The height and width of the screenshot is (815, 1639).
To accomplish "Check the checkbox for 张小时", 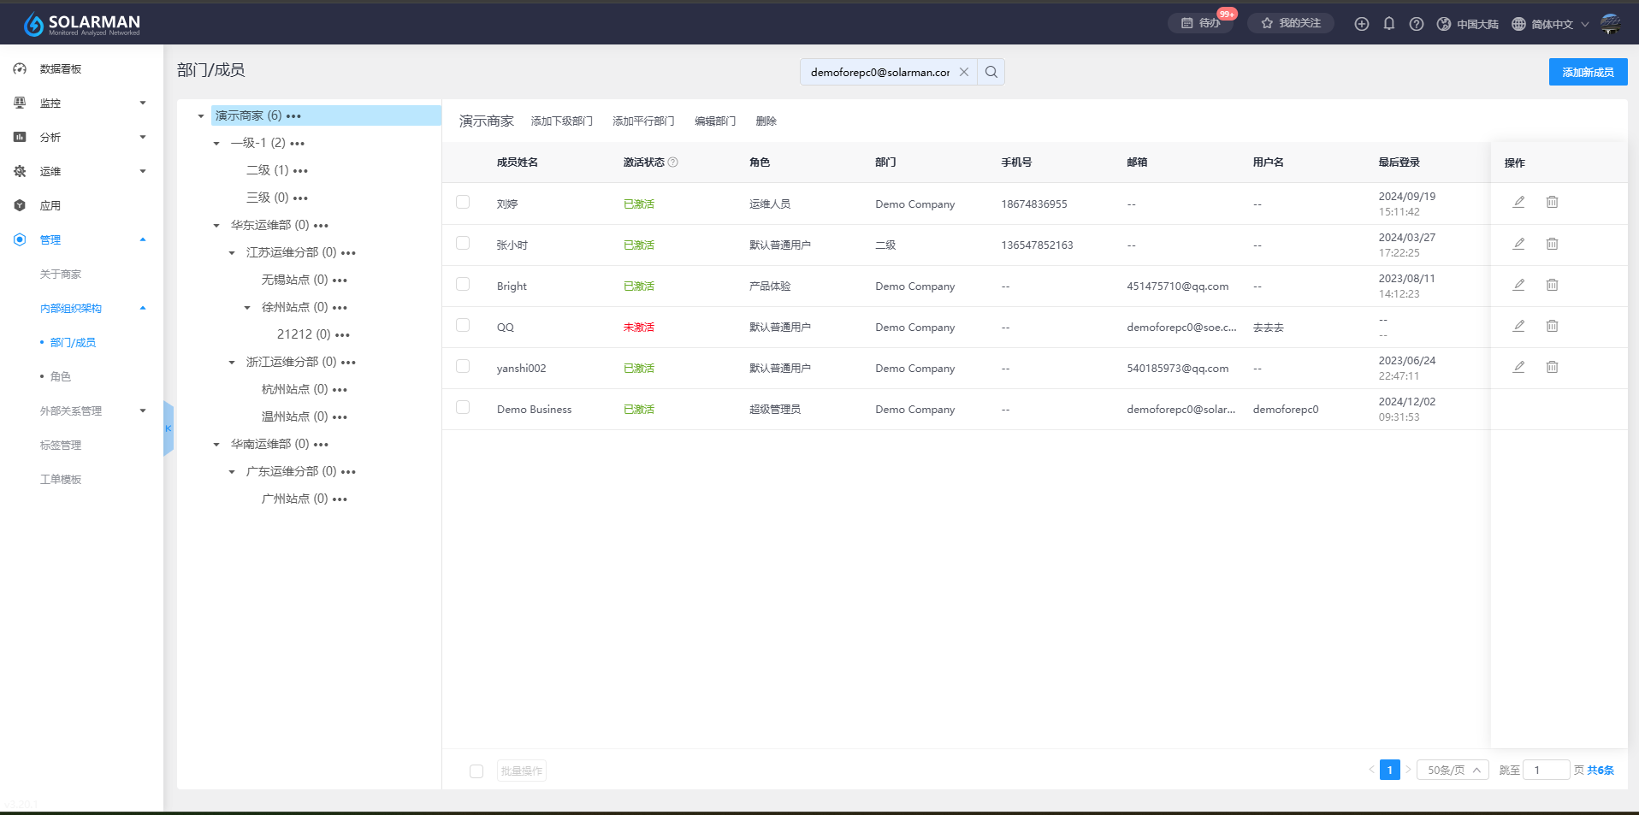I will pyautogui.click(x=463, y=244).
